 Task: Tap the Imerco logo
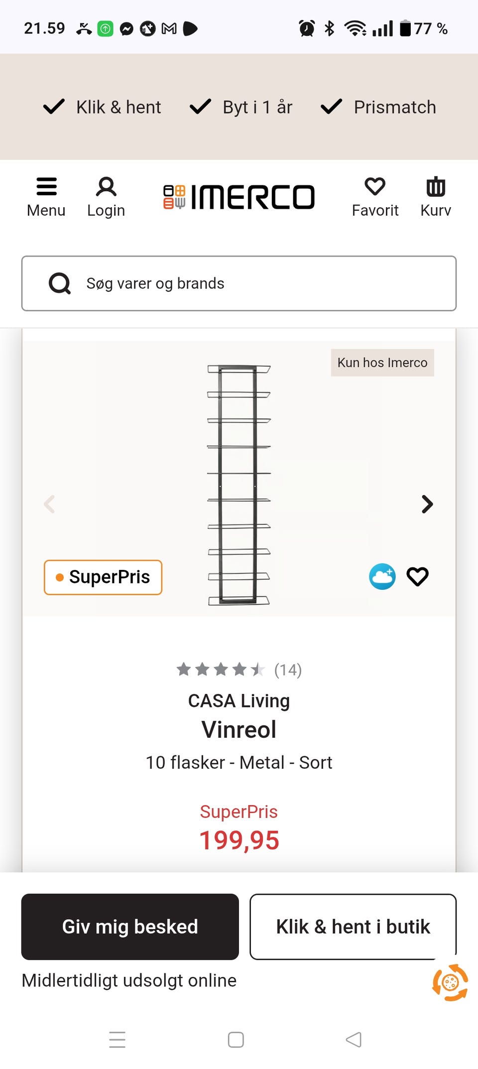coord(239,197)
